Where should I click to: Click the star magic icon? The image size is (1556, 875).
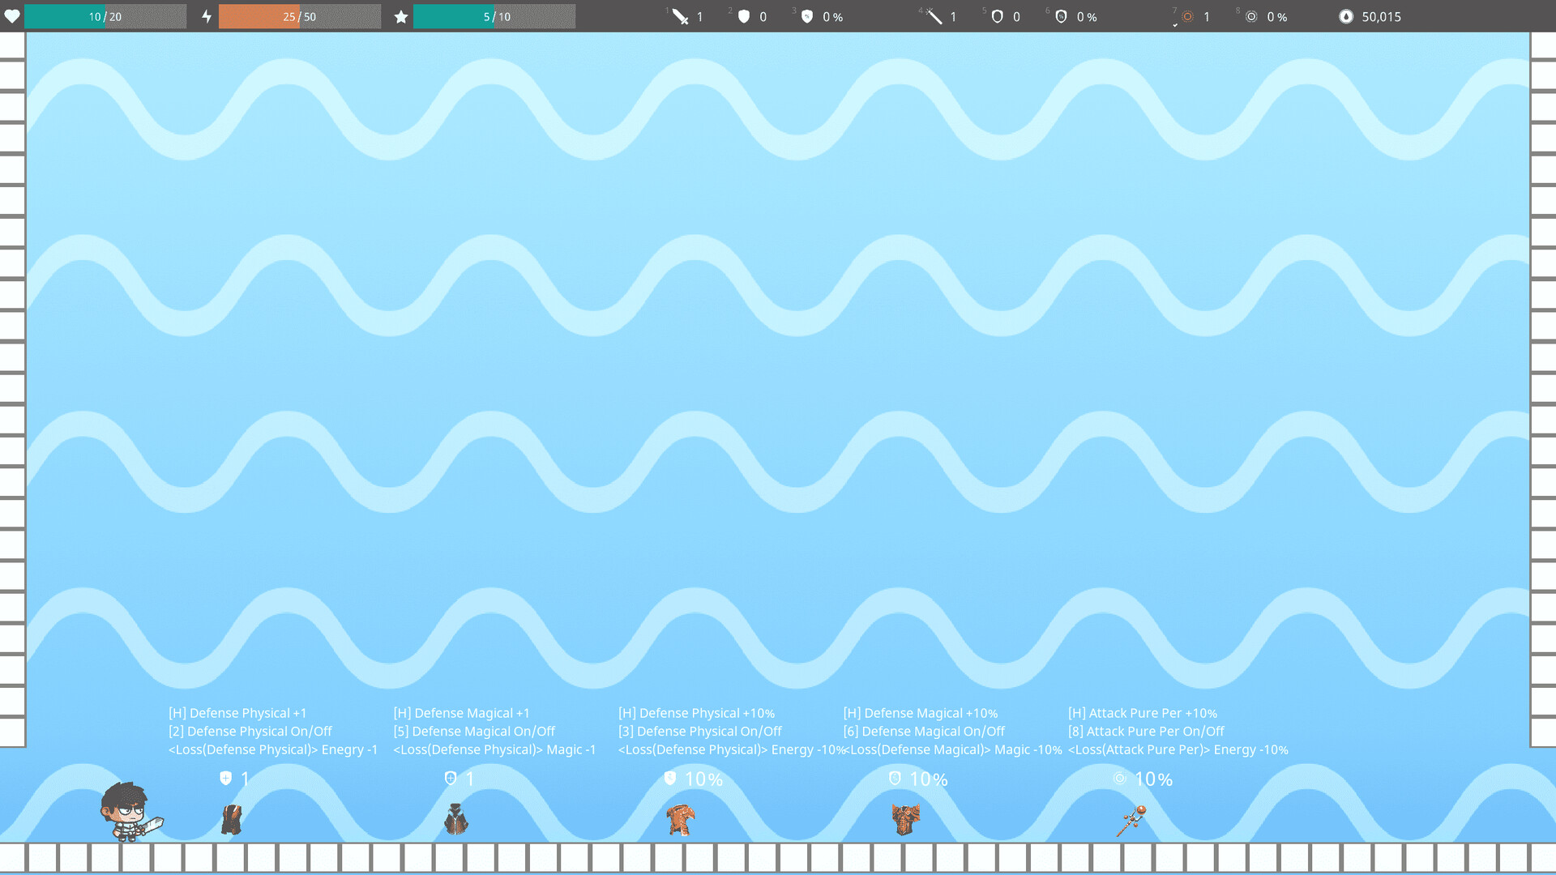[400, 16]
